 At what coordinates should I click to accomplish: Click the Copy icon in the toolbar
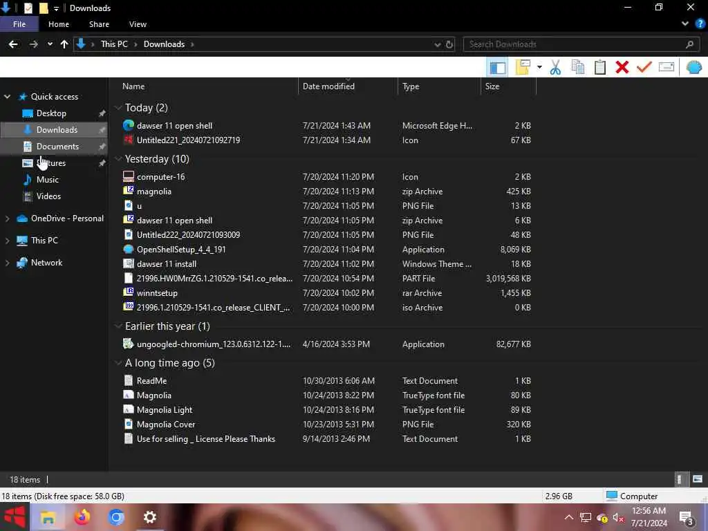pos(577,67)
